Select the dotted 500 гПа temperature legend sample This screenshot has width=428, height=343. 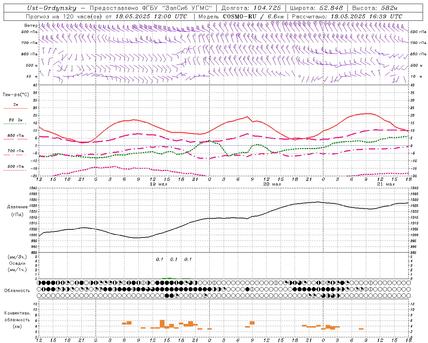point(15,170)
